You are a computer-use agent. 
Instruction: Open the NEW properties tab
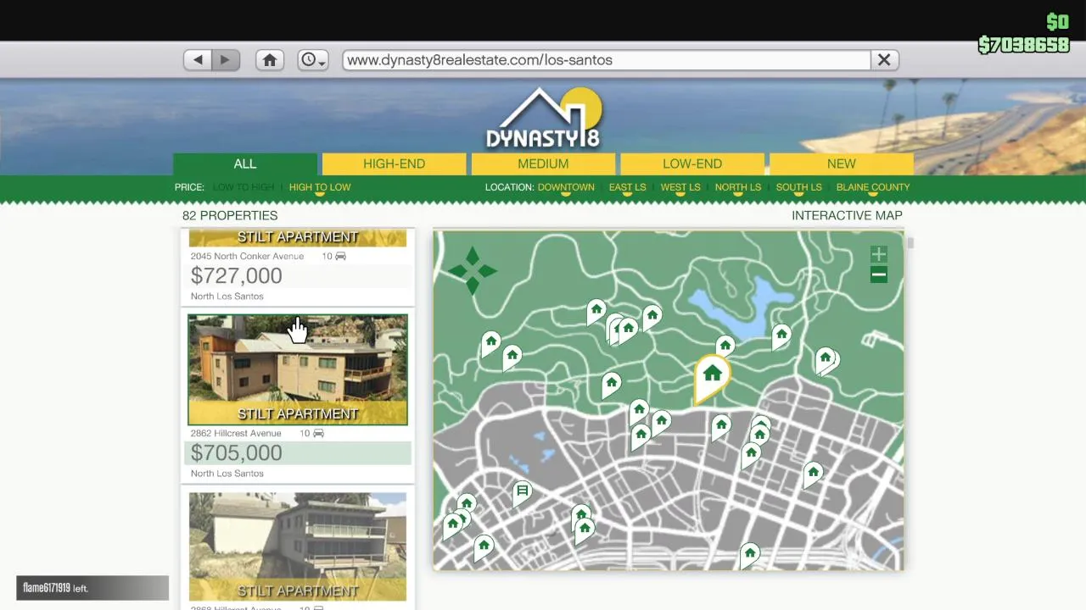(842, 164)
